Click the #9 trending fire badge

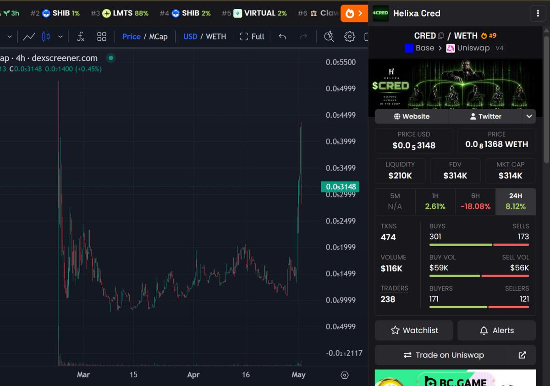488,36
